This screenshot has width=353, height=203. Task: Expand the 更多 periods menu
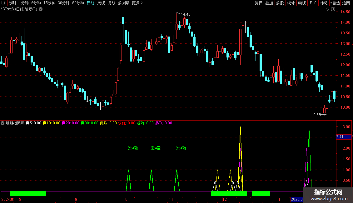137,3
